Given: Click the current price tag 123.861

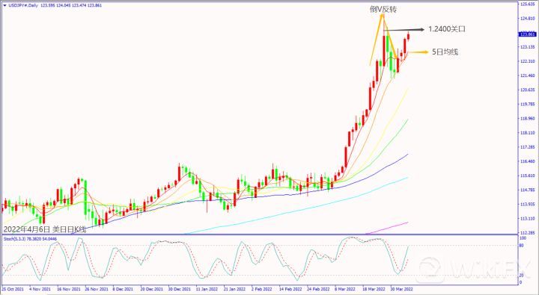Looking at the screenshot, I should tap(527, 34).
